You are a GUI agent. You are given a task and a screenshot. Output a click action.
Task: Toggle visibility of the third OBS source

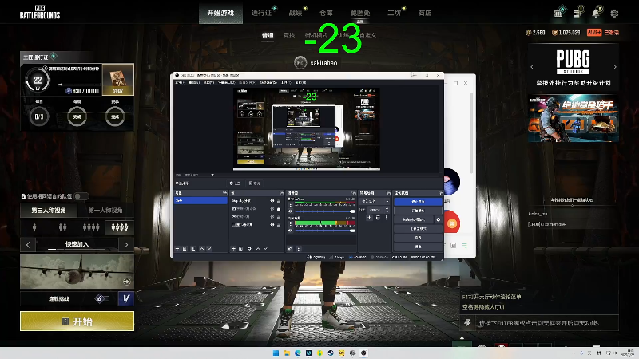coord(272,216)
